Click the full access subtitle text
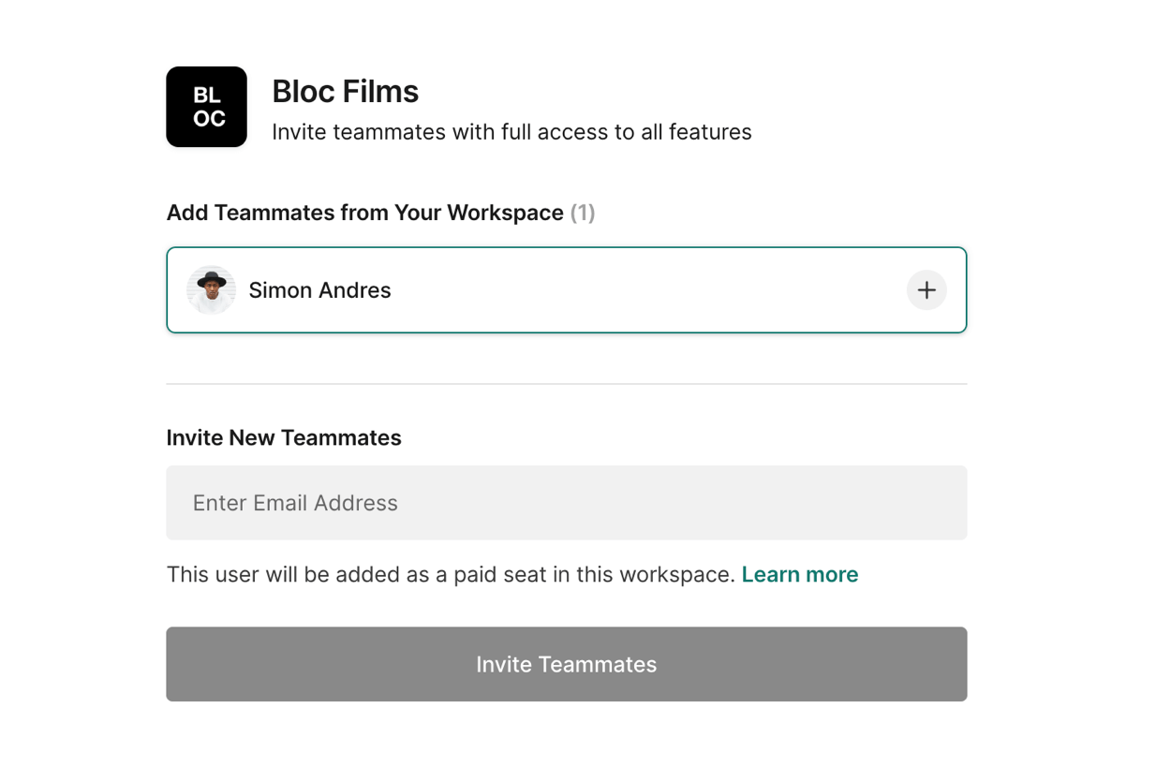Screen dimensions: 1156x782 click(511, 132)
